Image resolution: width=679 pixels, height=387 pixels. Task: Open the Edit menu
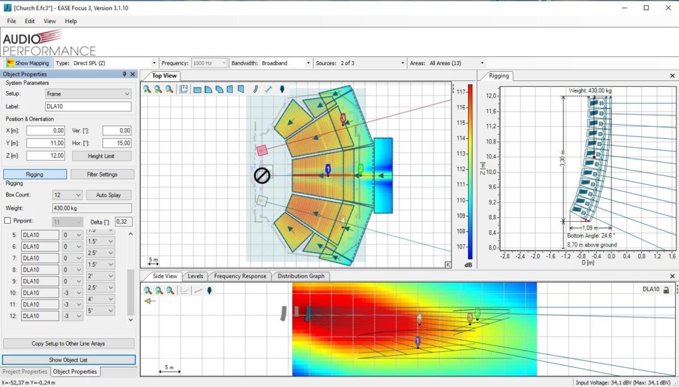[30, 21]
